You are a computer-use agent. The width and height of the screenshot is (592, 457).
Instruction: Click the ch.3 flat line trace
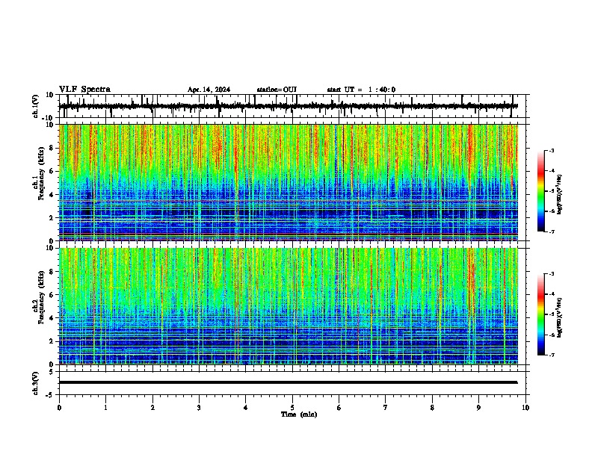(289, 382)
